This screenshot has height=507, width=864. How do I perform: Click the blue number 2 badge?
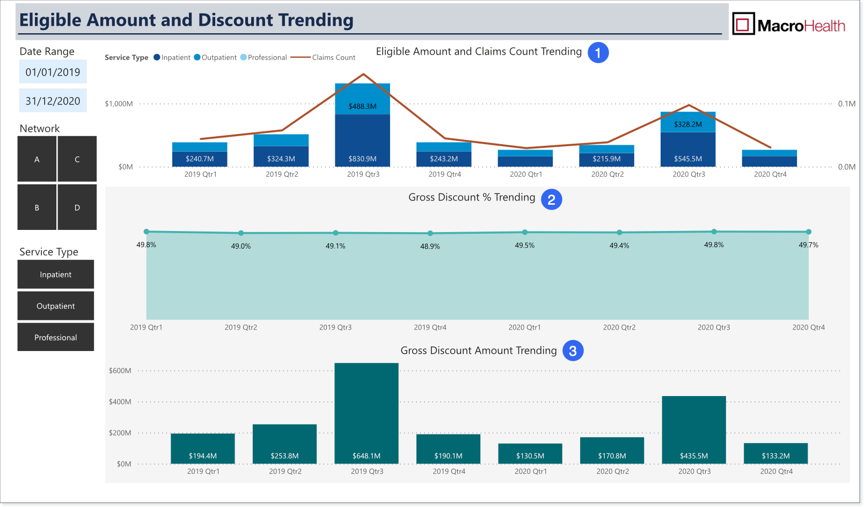tap(551, 199)
